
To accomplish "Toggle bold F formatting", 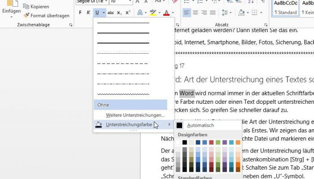I will click(x=80, y=13).
